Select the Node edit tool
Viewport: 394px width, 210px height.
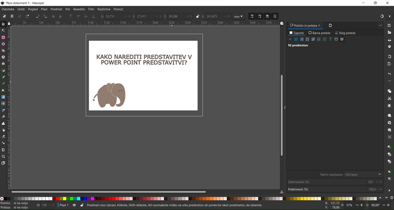3,31
